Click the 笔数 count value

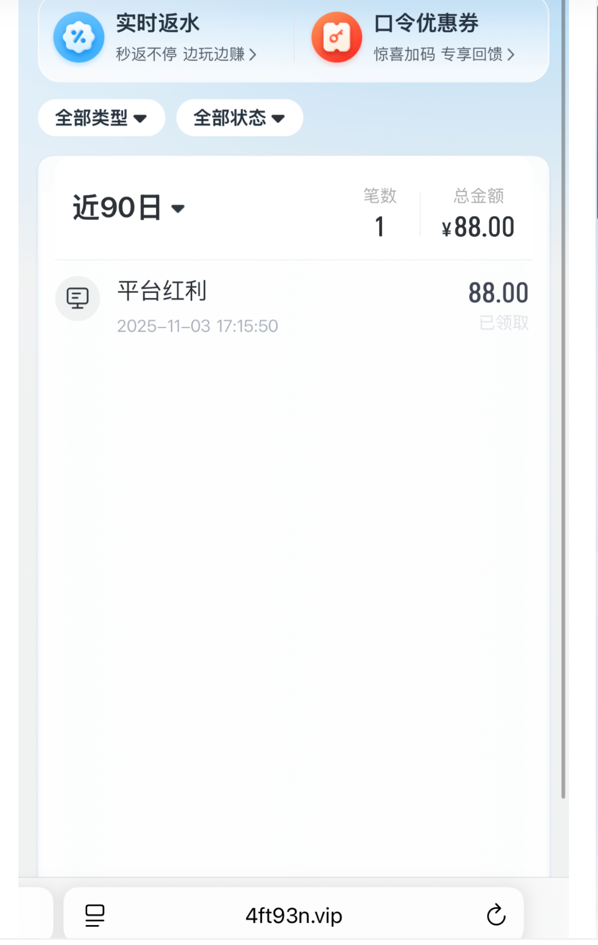point(380,227)
